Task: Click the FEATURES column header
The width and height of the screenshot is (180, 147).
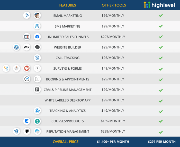Action: pyautogui.click(x=68, y=5)
